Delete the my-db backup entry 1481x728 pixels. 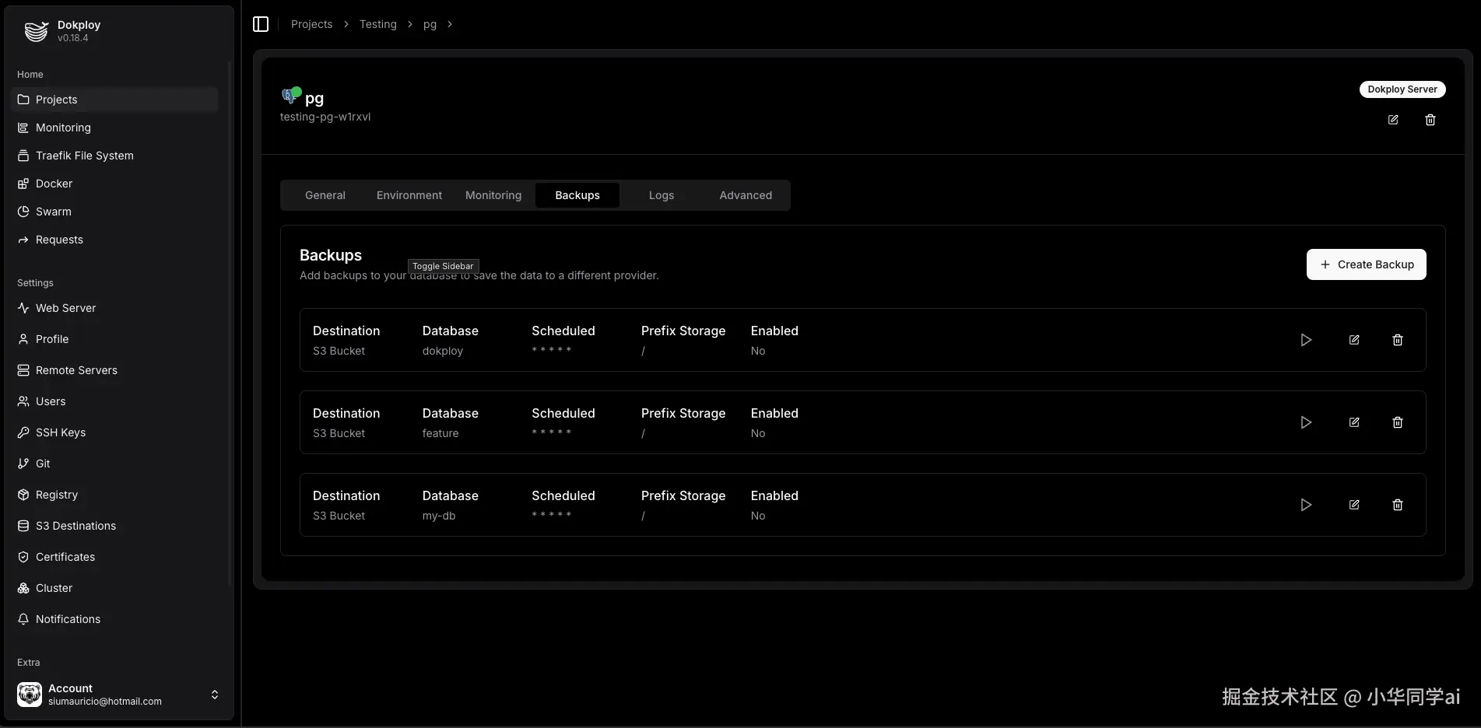point(1398,505)
